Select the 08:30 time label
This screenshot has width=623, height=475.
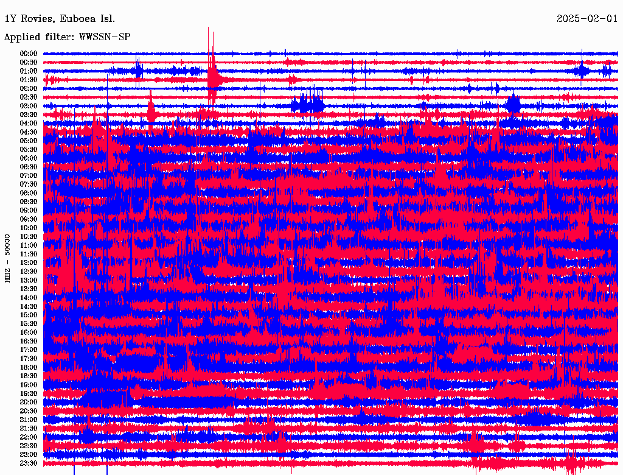pos(29,202)
